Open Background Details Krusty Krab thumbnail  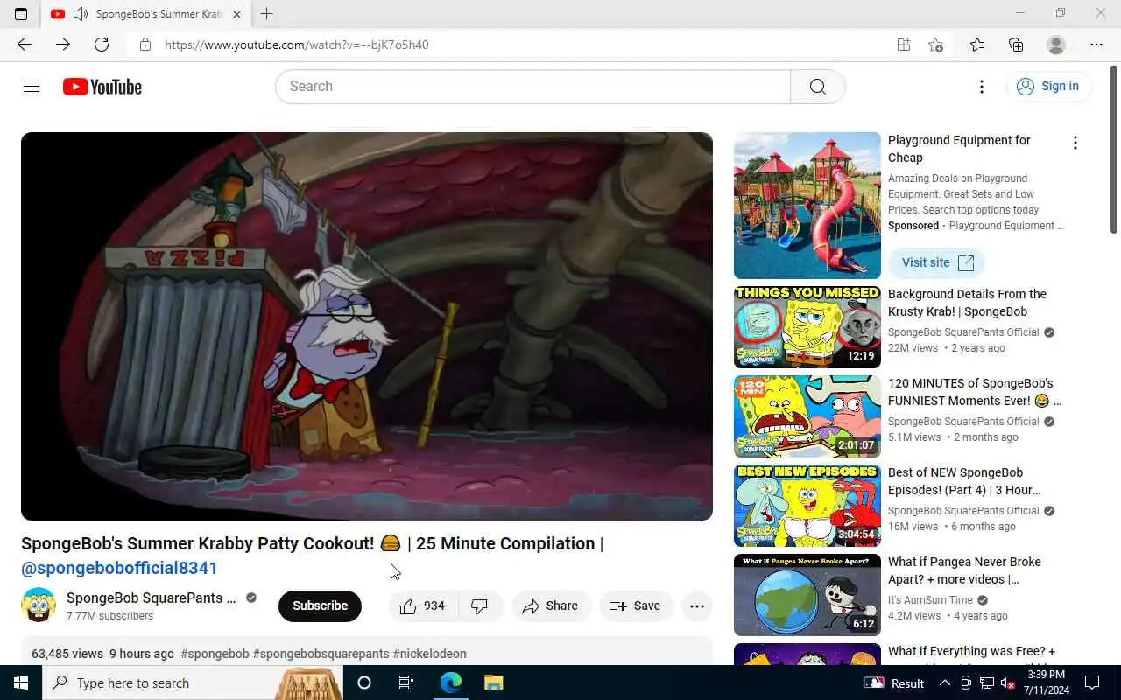pos(807,327)
